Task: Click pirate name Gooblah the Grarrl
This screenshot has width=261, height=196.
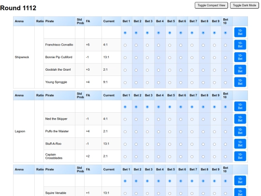Action: point(58,70)
